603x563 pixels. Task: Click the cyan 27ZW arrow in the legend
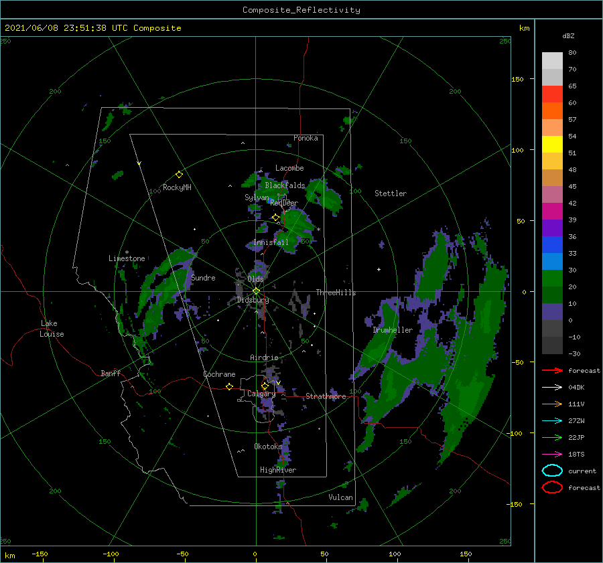click(x=552, y=421)
